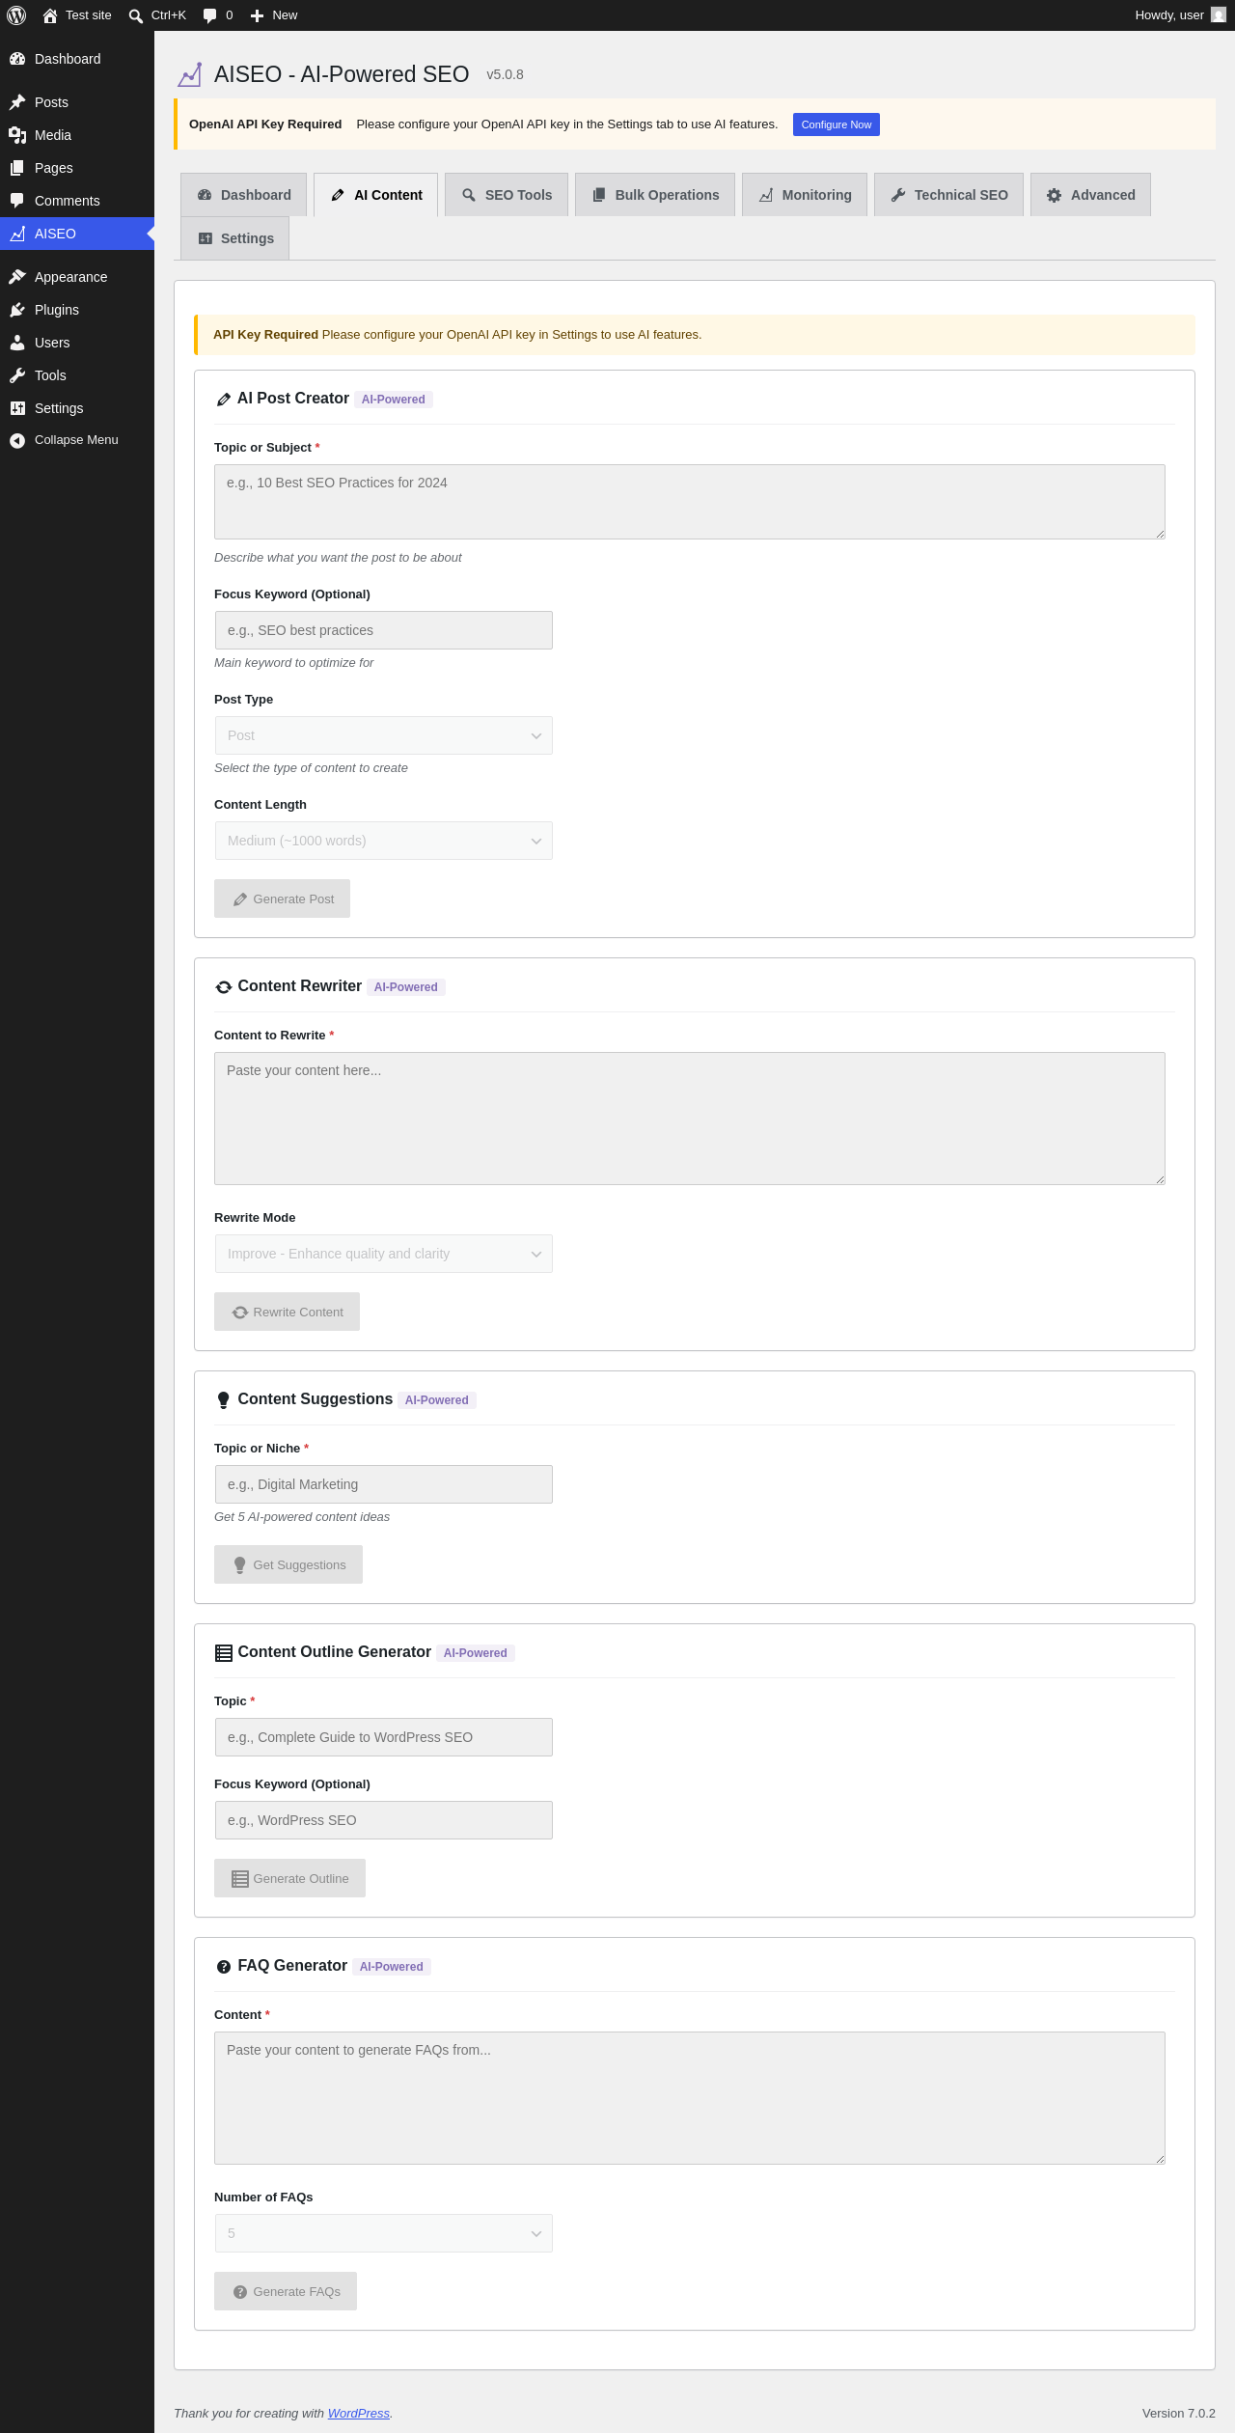Open the Content Length dropdown

point(383,841)
